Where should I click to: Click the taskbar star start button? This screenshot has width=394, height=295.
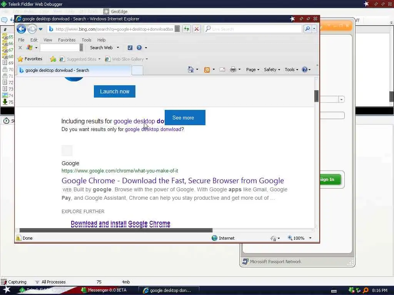tap(7, 290)
